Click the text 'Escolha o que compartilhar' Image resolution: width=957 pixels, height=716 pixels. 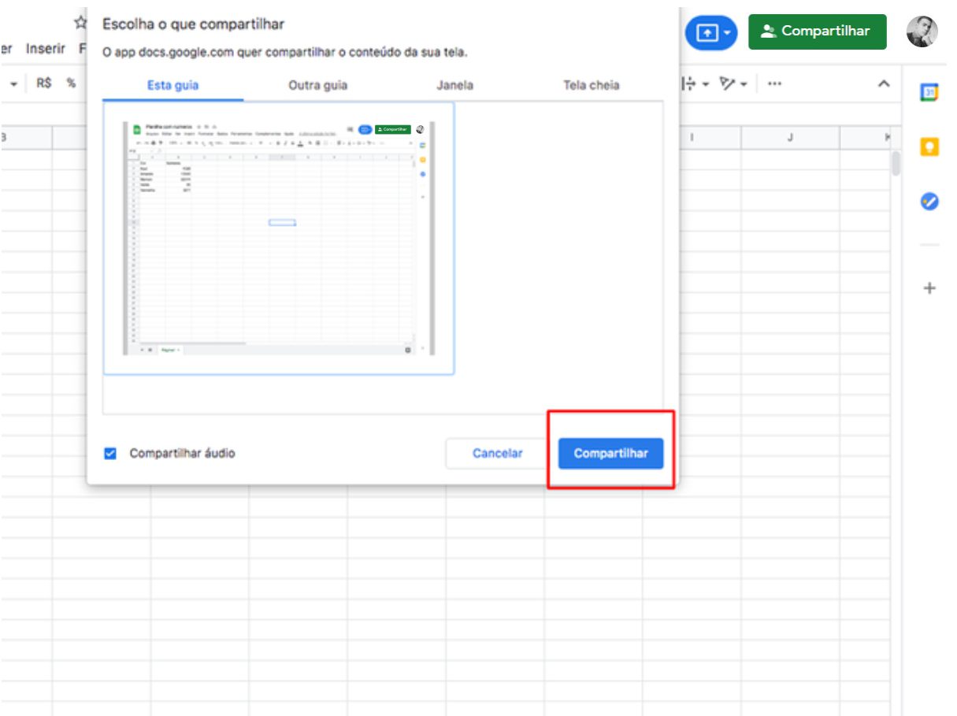194,24
